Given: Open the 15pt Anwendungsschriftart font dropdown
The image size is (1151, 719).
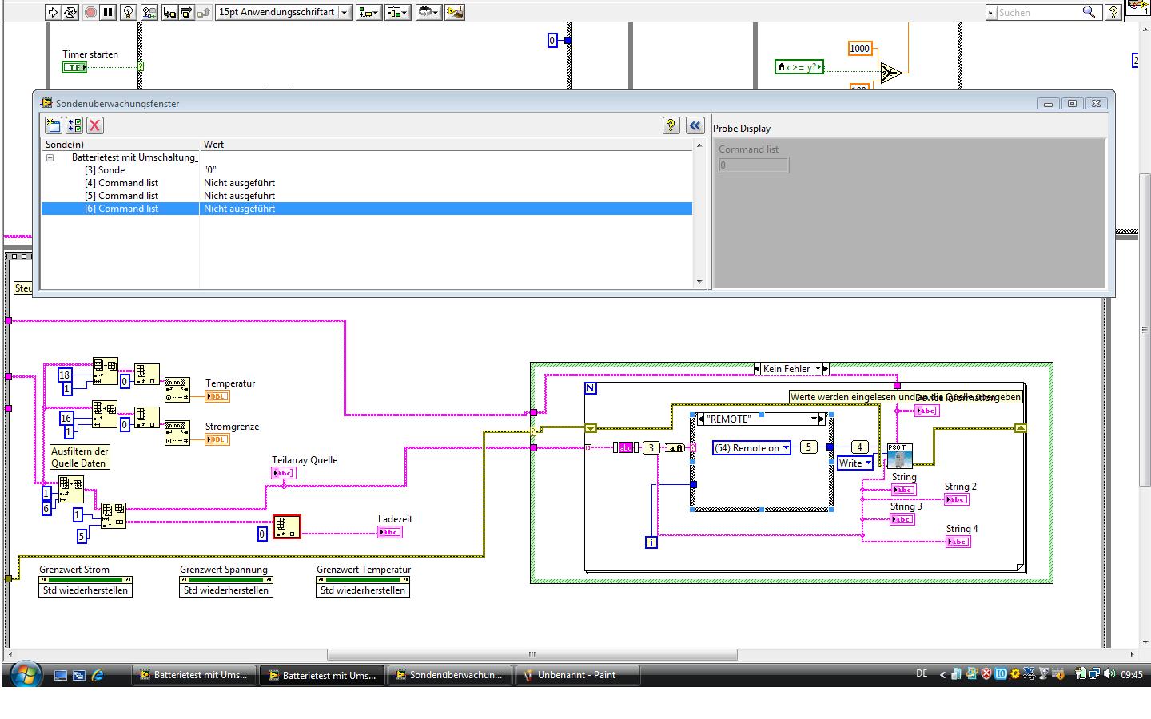Looking at the screenshot, I should point(345,12).
